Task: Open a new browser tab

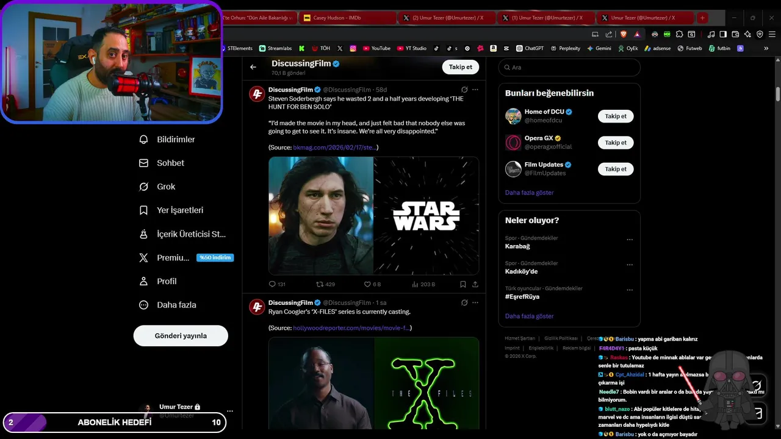Action: [x=702, y=18]
